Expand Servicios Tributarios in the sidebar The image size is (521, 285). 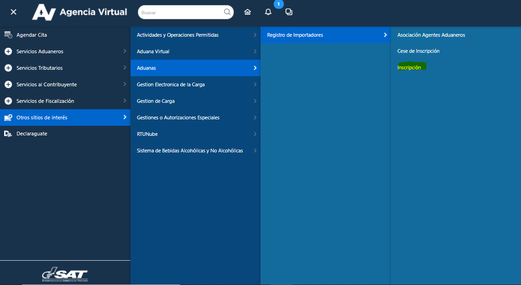(x=40, y=68)
